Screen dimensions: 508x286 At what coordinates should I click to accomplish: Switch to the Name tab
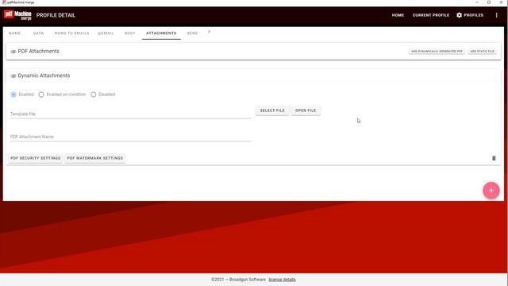click(14, 33)
